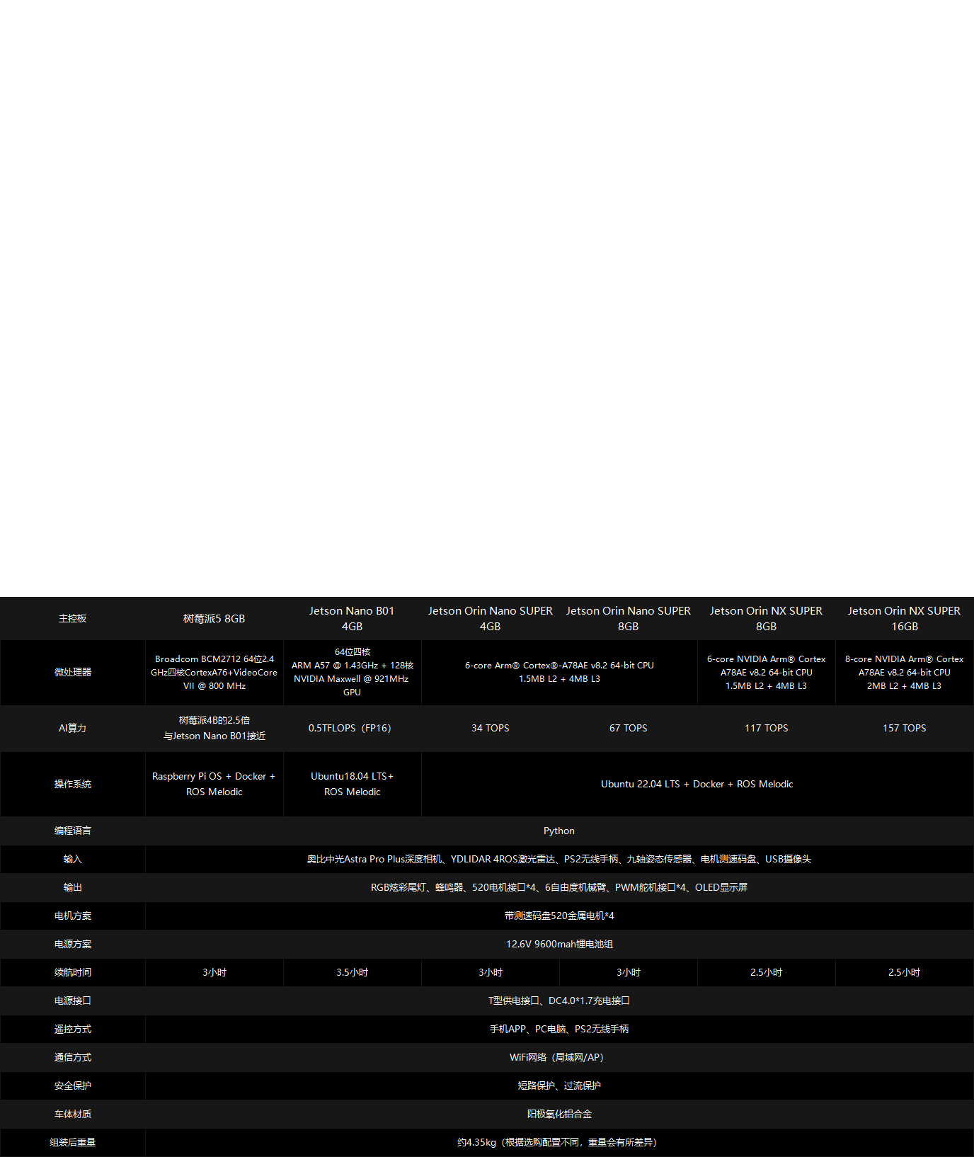Click the Python programming language cell

(x=558, y=831)
